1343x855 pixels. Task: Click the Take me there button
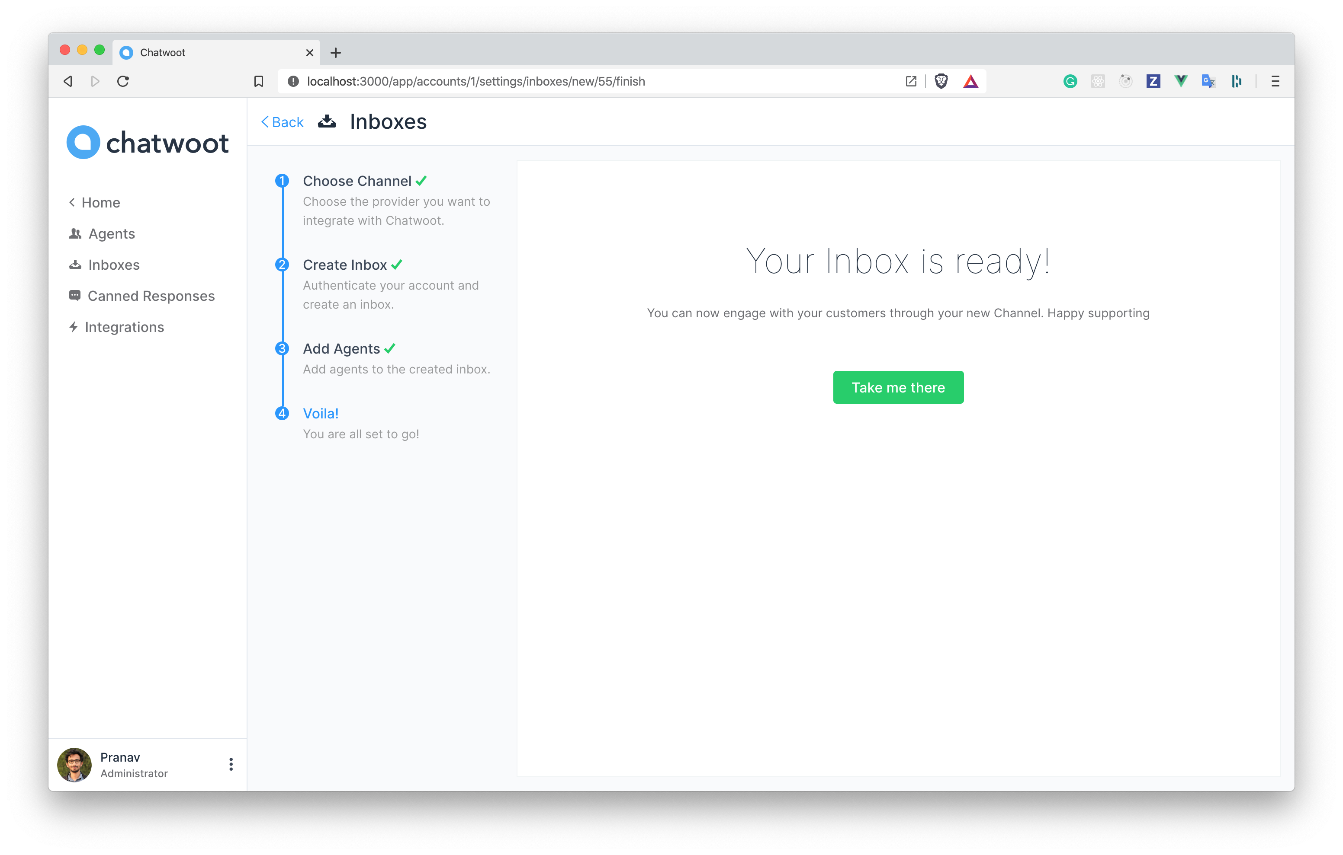tap(898, 387)
